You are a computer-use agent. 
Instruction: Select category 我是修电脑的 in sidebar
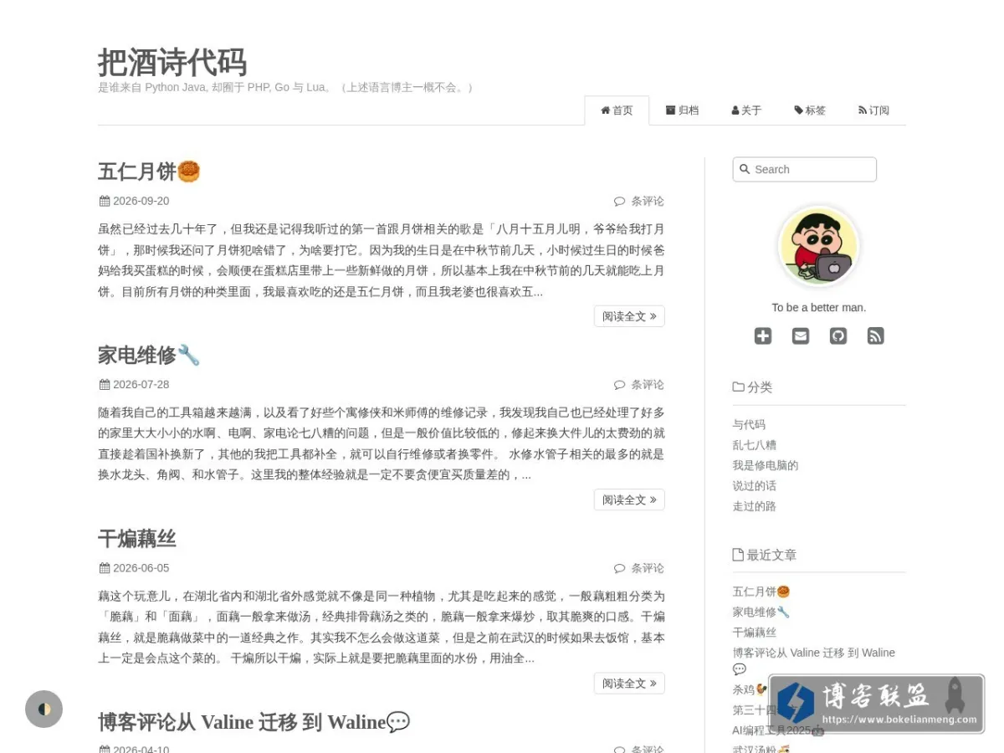pos(766,465)
